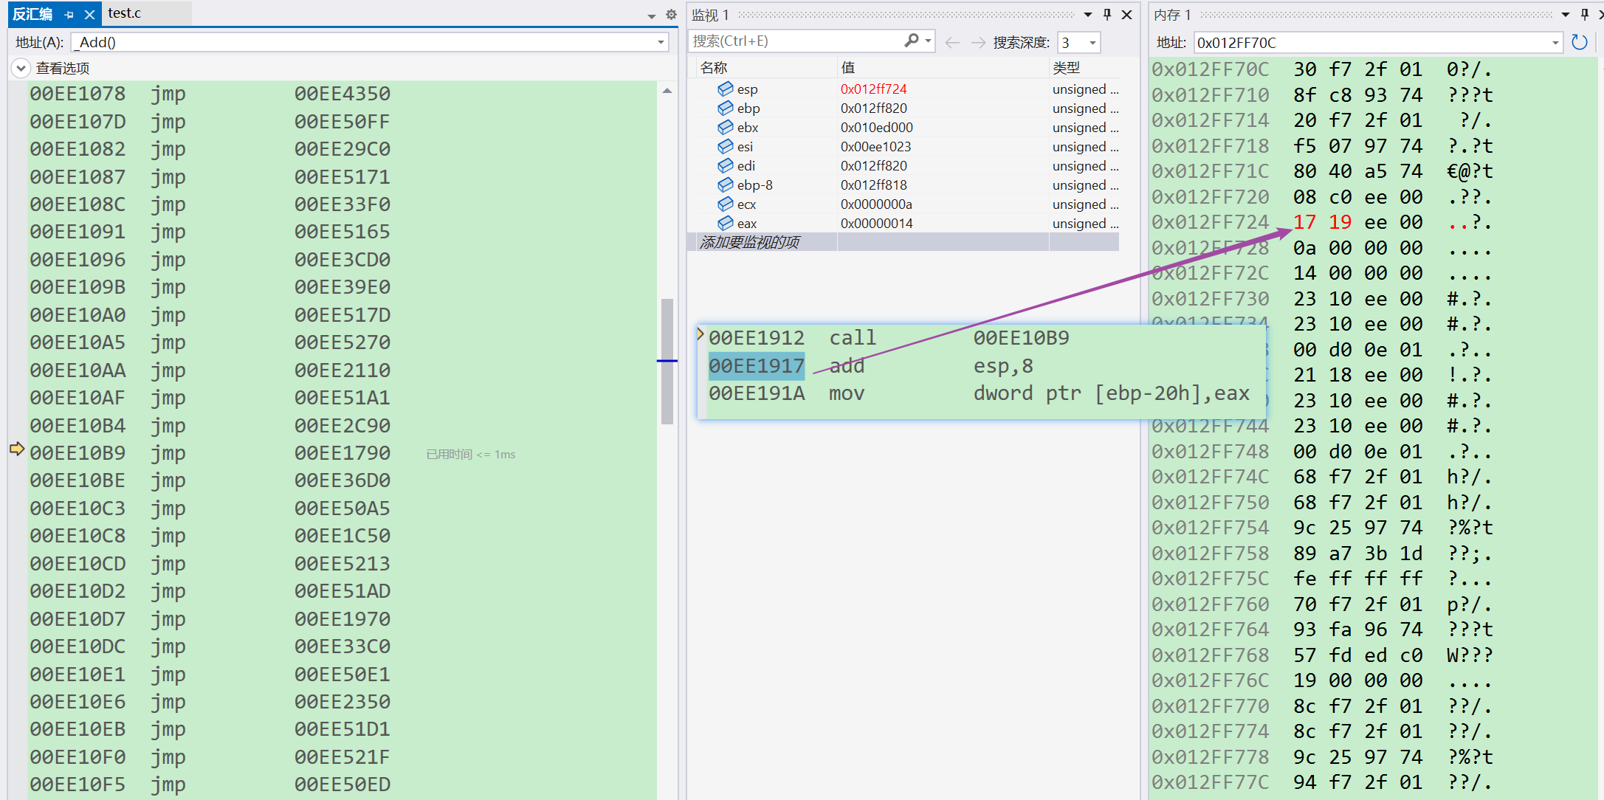Select the ebp-8 watch row icon
Image resolution: width=1604 pixels, height=800 pixels.
coord(726,185)
